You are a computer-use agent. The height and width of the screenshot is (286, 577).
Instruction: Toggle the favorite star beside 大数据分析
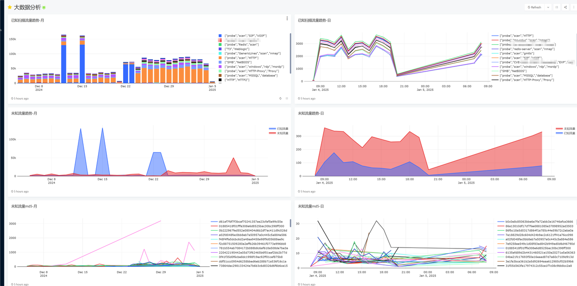click(x=10, y=7)
